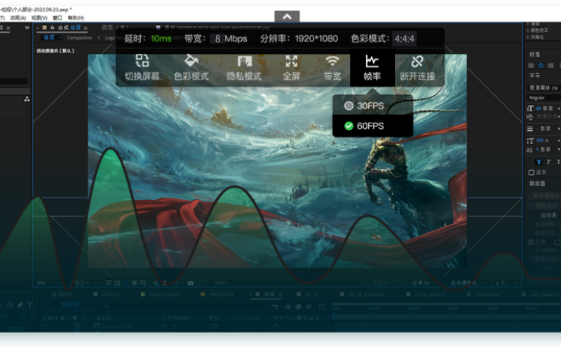Click the 4:4:4 color mode value

pyautogui.click(x=403, y=38)
